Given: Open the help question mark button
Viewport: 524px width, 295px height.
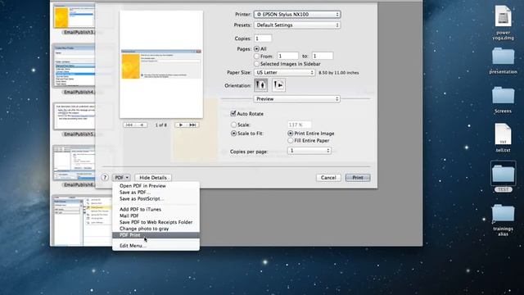Looking at the screenshot, I should pyautogui.click(x=105, y=178).
